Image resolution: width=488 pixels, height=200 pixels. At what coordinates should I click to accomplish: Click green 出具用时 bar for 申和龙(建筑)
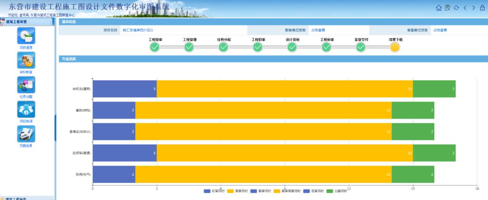point(434,89)
